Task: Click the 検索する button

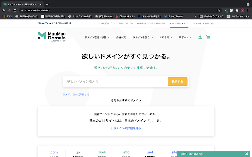Action: click(177, 82)
